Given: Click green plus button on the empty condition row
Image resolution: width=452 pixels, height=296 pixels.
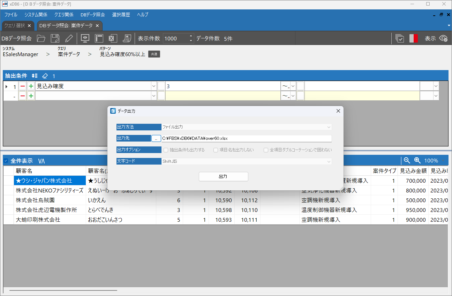Looking at the screenshot, I should coord(31,96).
